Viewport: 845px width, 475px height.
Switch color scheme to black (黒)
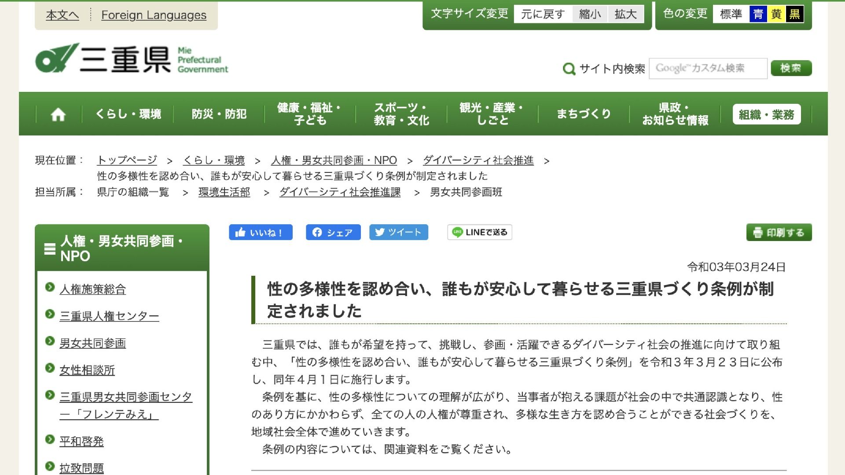(794, 14)
